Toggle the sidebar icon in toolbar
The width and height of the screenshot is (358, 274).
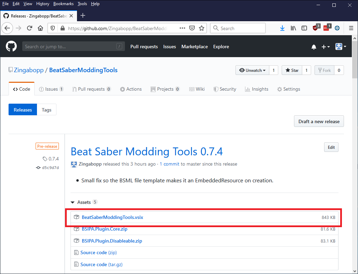pyautogui.click(x=304, y=28)
